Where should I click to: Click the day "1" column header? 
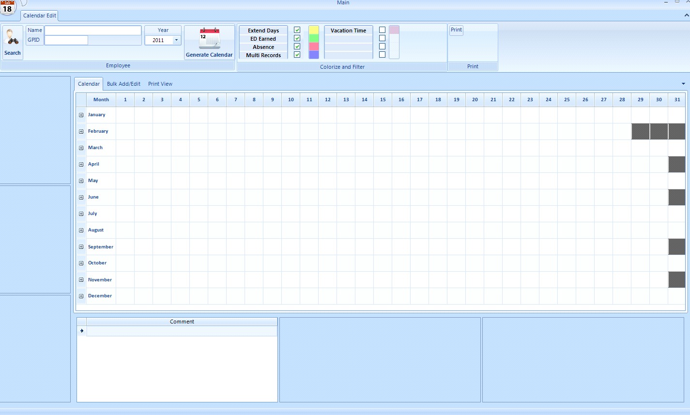[x=125, y=100]
